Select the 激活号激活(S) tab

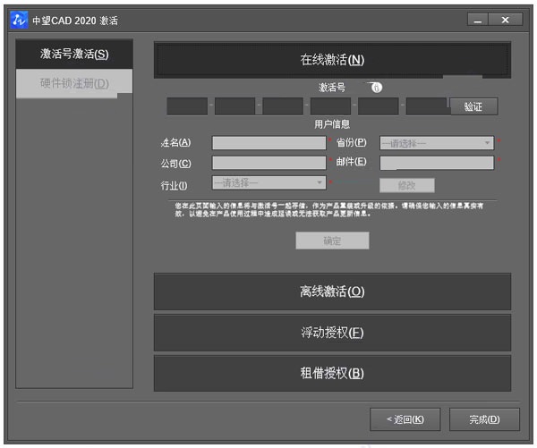tap(74, 54)
